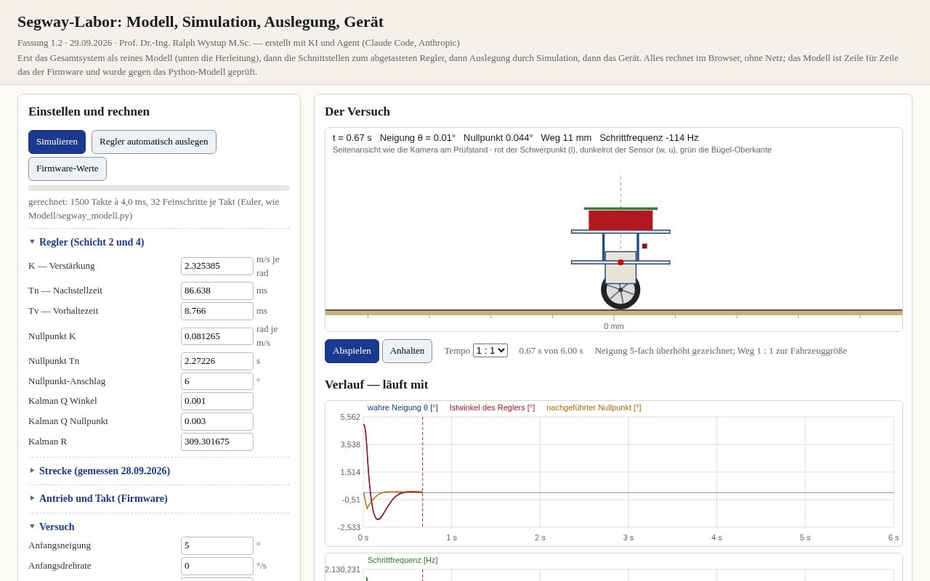Click the status line 't = 0.67 s'
Image resolution: width=930 pixels, height=581 pixels.
352,137
